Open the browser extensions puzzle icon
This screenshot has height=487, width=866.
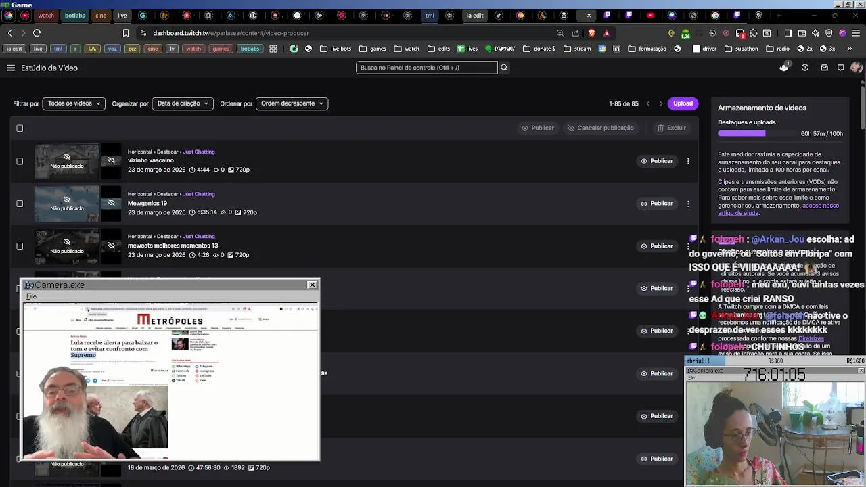pos(753,33)
